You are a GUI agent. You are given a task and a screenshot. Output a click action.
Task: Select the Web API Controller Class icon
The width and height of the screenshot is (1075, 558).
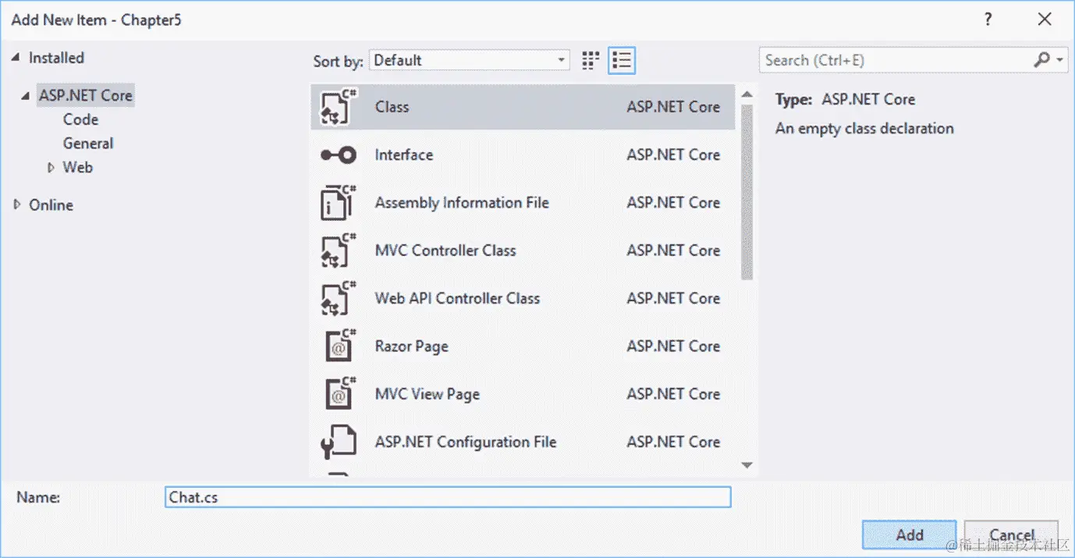coord(339,298)
